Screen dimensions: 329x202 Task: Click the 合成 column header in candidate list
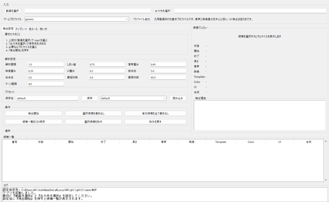308,142
